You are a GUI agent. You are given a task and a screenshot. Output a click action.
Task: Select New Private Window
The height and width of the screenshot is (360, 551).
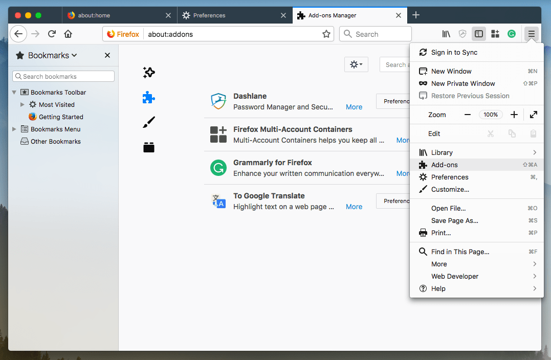click(476, 83)
